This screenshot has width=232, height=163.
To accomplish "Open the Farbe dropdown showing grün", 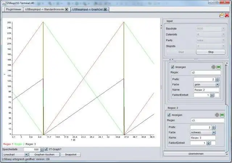I will 217,85.
